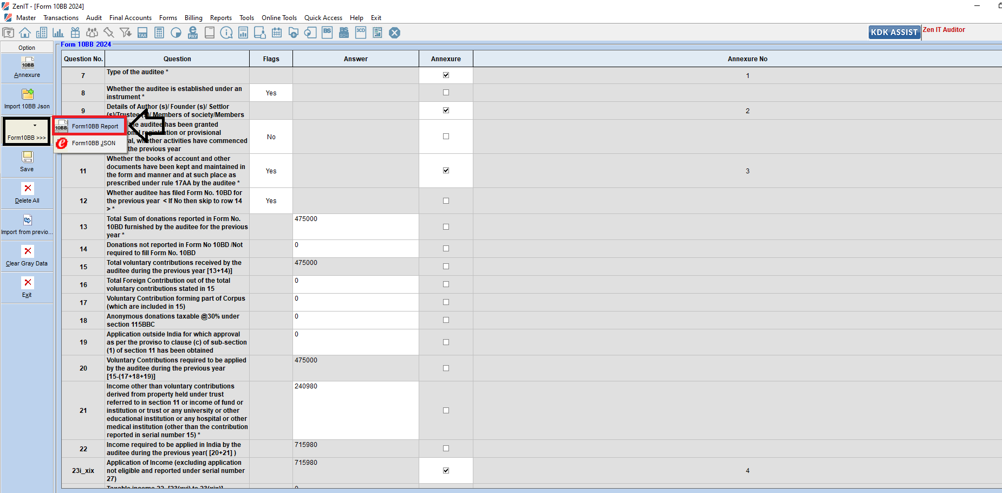Click the book with user icon
The height and width of the screenshot is (493, 1002).
(x=260, y=33)
